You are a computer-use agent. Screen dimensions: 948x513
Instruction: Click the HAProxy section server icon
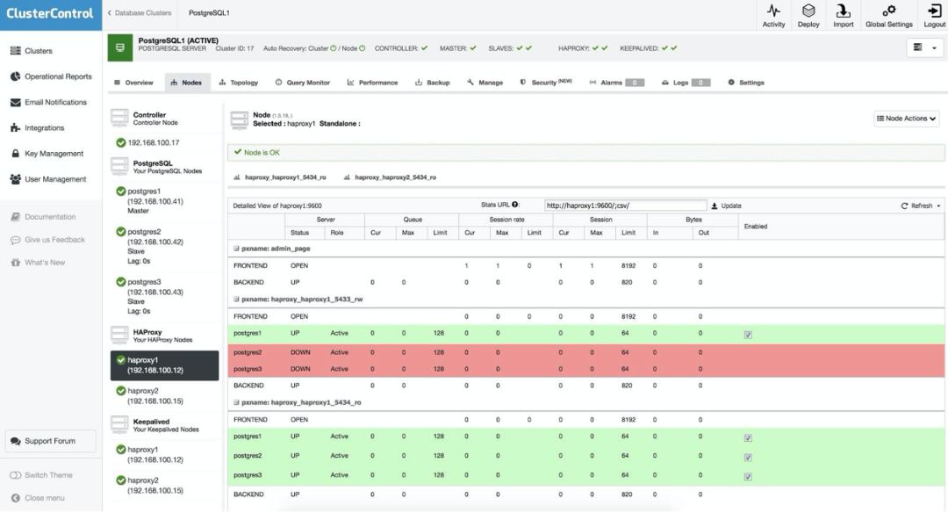[119, 335]
